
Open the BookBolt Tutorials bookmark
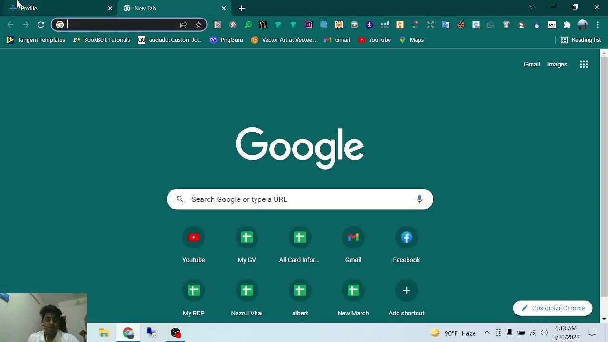click(x=102, y=40)
